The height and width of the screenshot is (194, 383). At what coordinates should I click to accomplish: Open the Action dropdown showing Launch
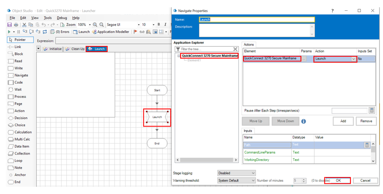(353, 59)
